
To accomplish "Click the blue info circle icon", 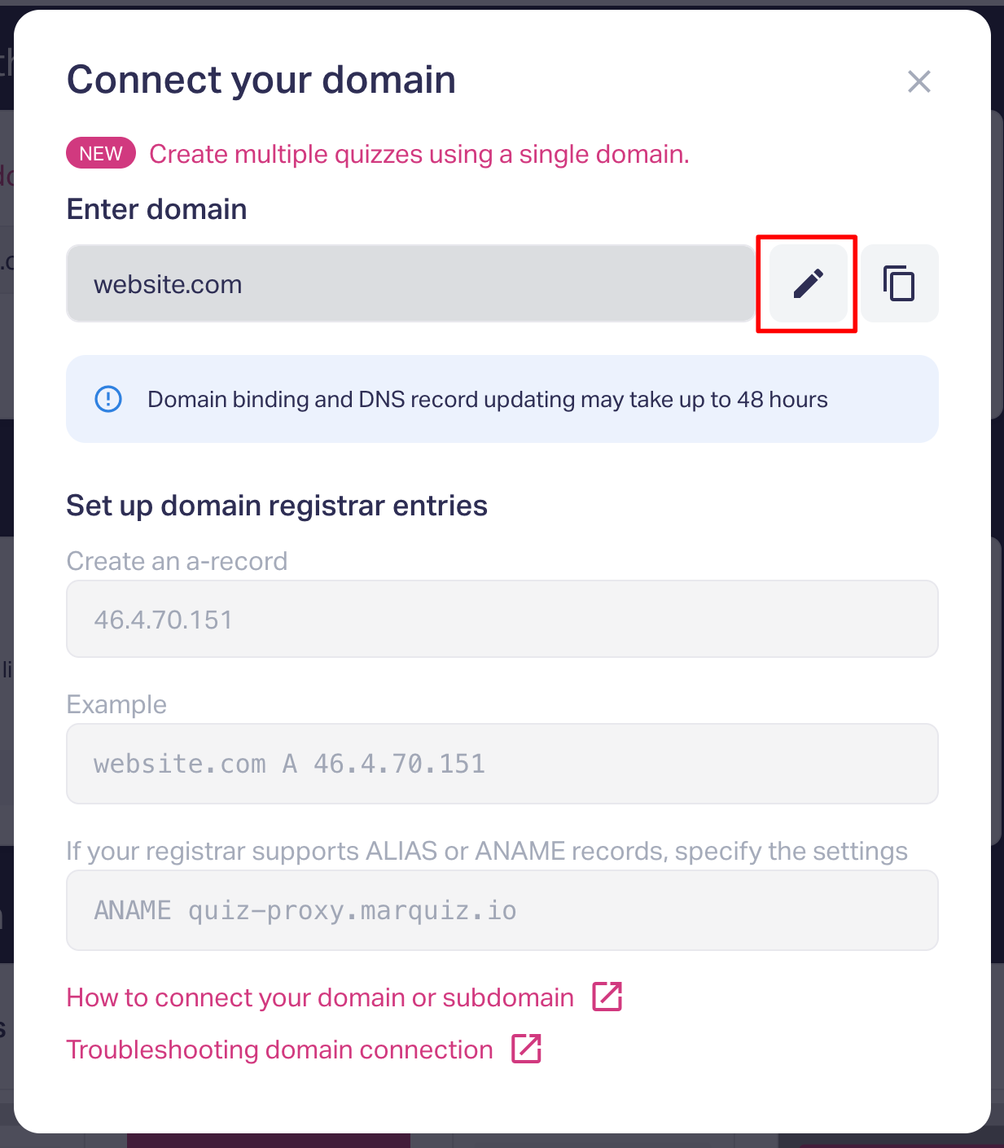I will (108, 399).
